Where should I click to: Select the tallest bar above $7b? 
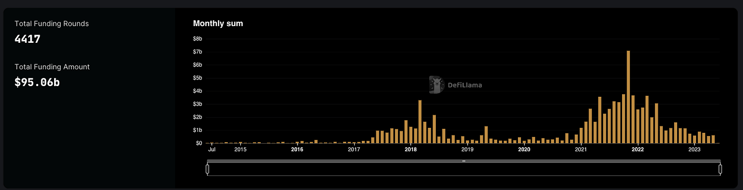click(628, 97)
